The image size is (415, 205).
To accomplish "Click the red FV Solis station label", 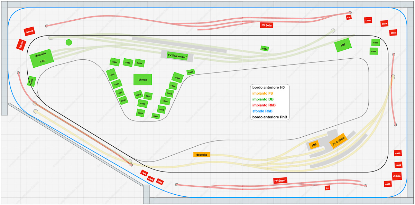I will click(267, 25).
